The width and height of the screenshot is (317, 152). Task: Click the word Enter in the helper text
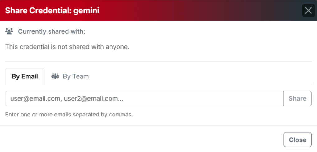click(12, 115)
